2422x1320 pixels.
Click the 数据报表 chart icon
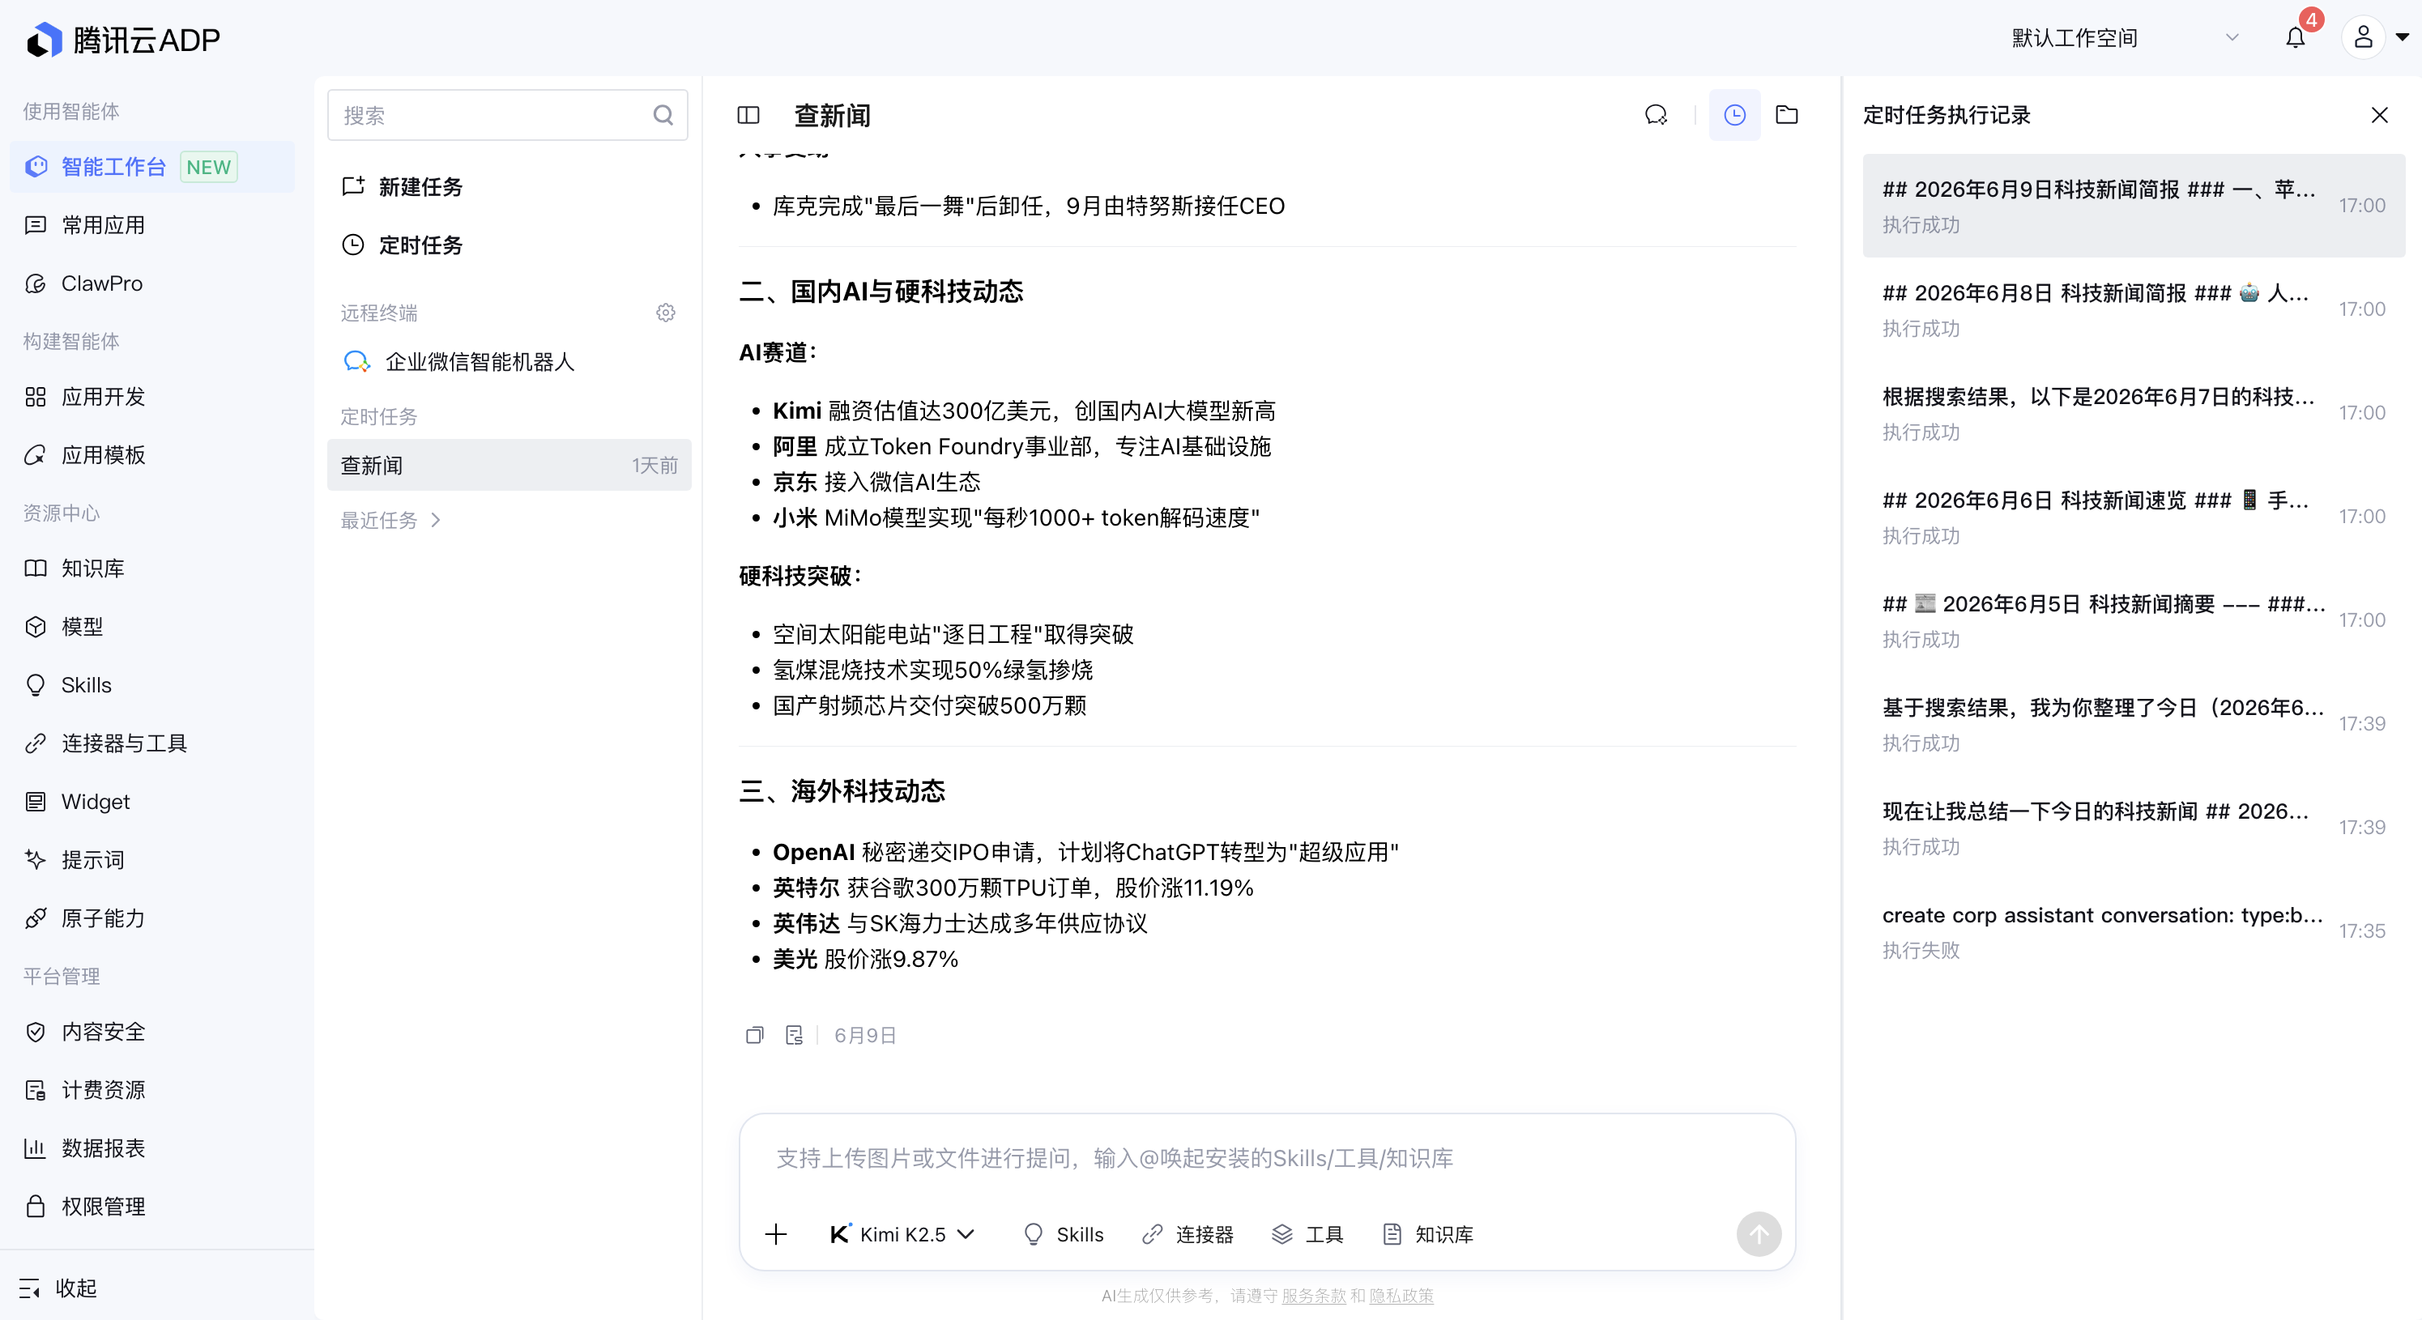[36, 1149]
